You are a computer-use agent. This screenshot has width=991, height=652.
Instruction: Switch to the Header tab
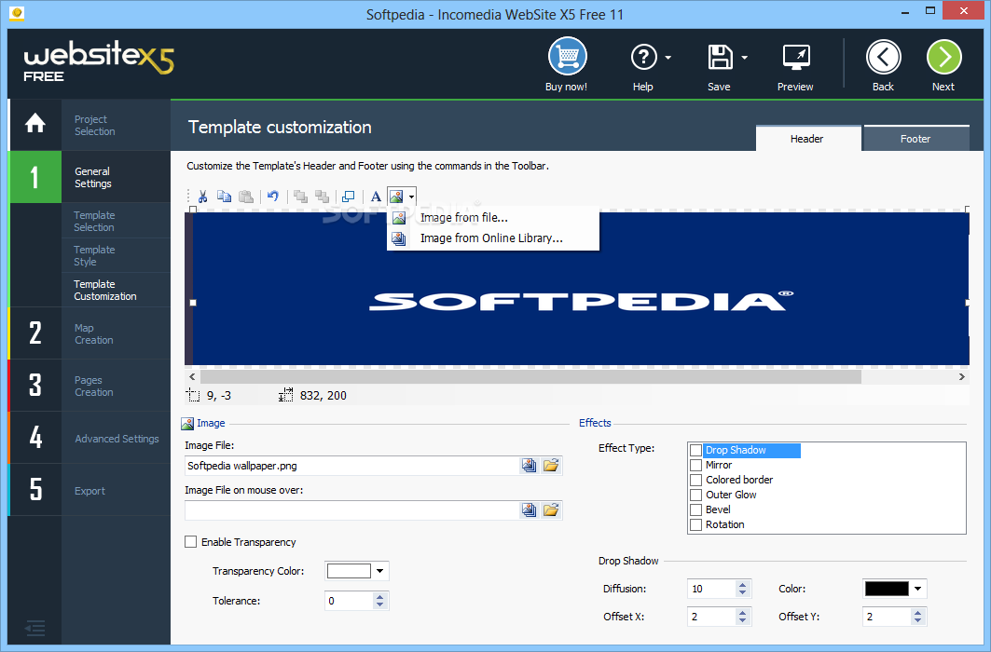pos(807,139)
